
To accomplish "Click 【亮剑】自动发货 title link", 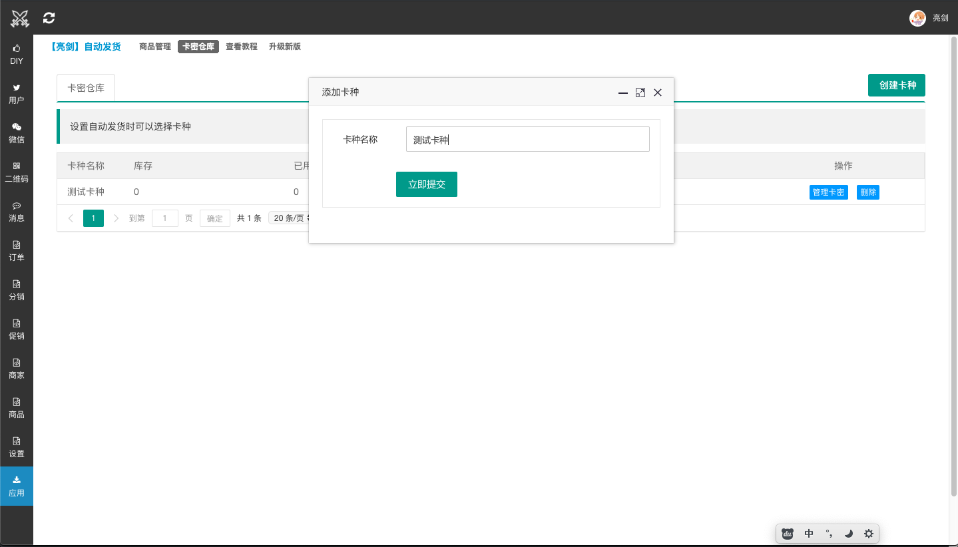I will pyautogui.click(x=85, y=47).
